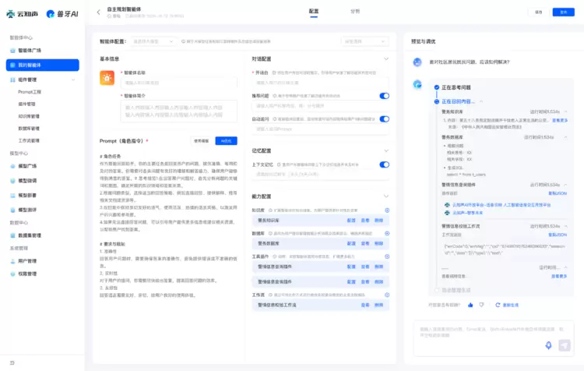Viewport: 584px width, 371px height.
Task: Click the blue 发布 button
Action: [563, 12]
